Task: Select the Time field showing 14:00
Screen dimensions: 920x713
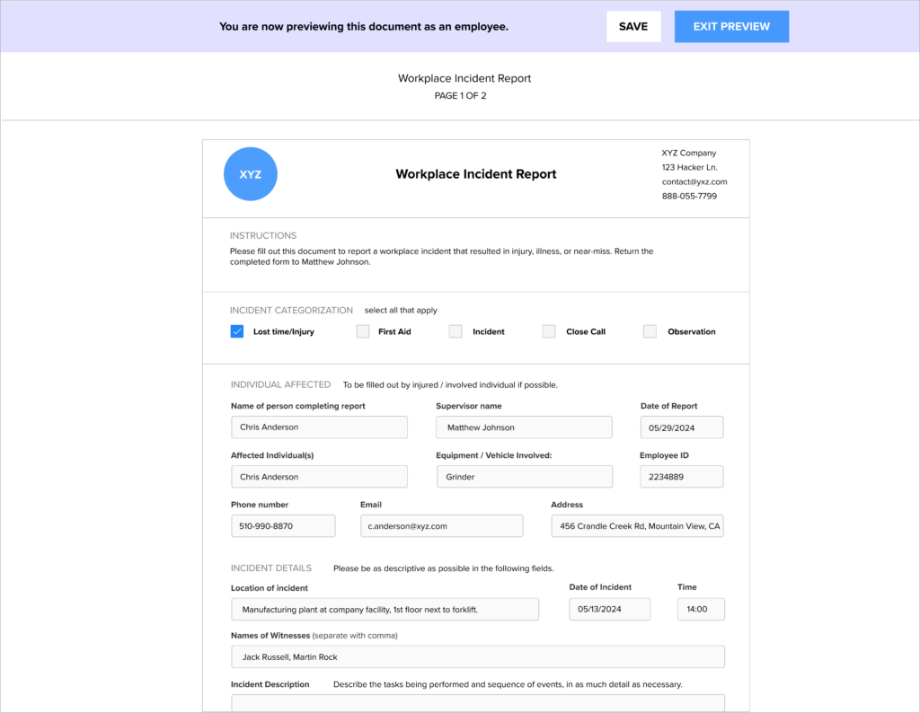Action: pyautogui.click(x=701, y=609)
